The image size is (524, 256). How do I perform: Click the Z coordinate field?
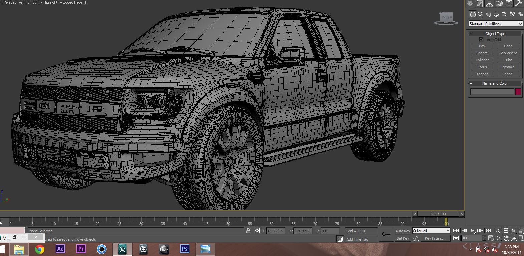tap(330, 231)
